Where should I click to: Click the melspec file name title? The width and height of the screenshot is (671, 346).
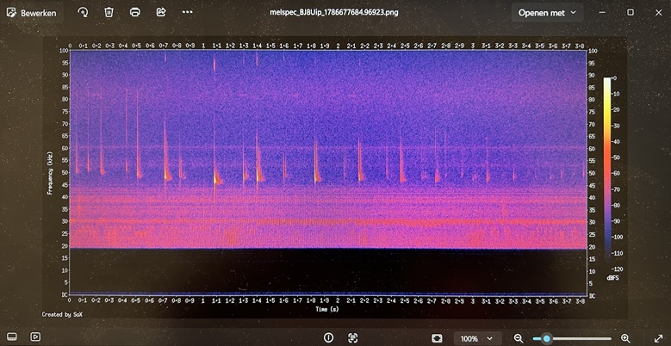pos(334,12)
